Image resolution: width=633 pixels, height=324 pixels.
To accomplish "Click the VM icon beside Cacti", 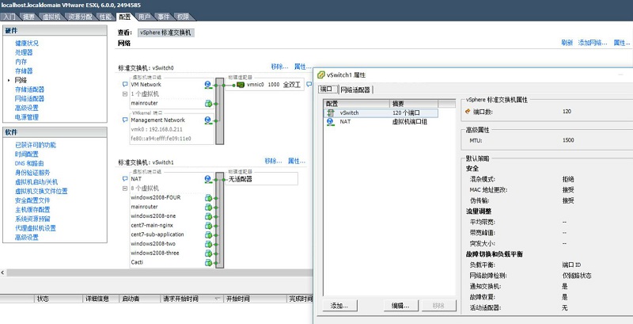I will [x=208, y=263].
